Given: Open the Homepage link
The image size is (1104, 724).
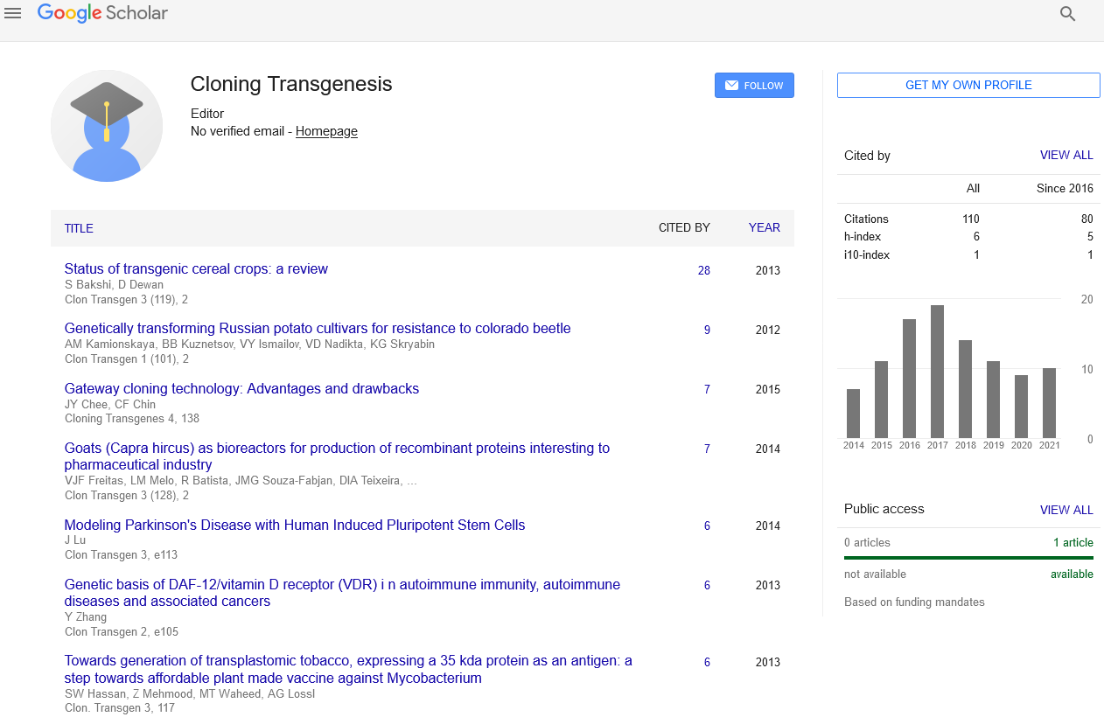Looking at the screenshot, I should point(326,131).
